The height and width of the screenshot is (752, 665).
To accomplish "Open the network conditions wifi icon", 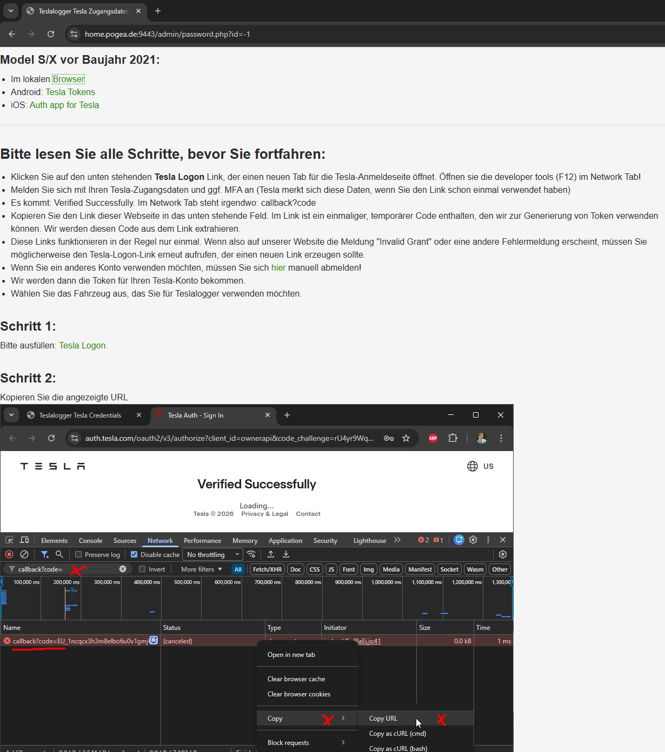I will coord(251,554).
